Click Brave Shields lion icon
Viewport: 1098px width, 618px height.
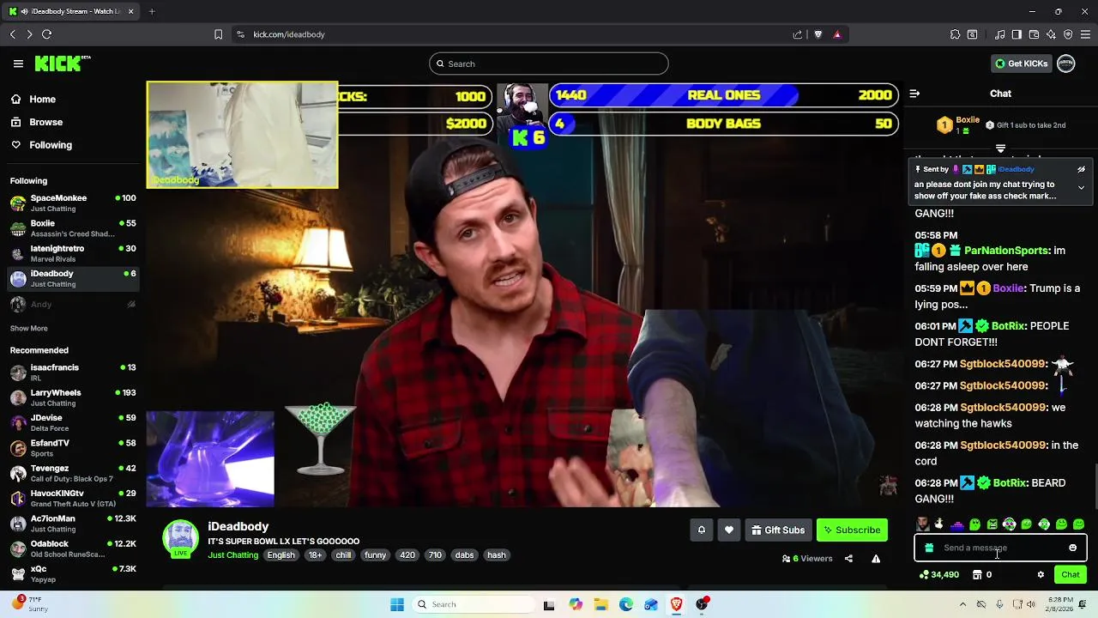click(x=817, y=34)
